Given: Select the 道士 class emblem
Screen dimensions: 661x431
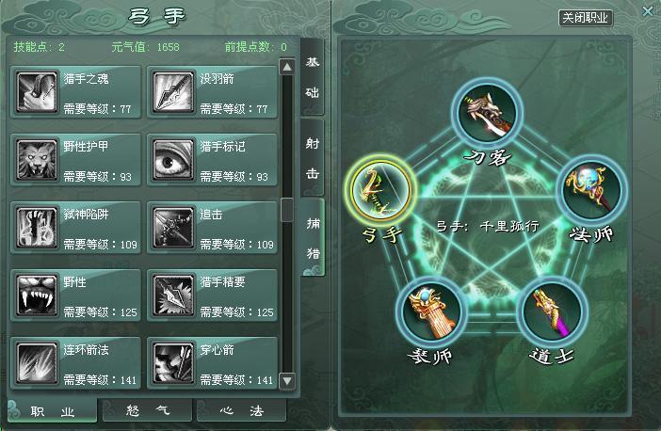Looking at the screenshot, I should pos(552,311).
